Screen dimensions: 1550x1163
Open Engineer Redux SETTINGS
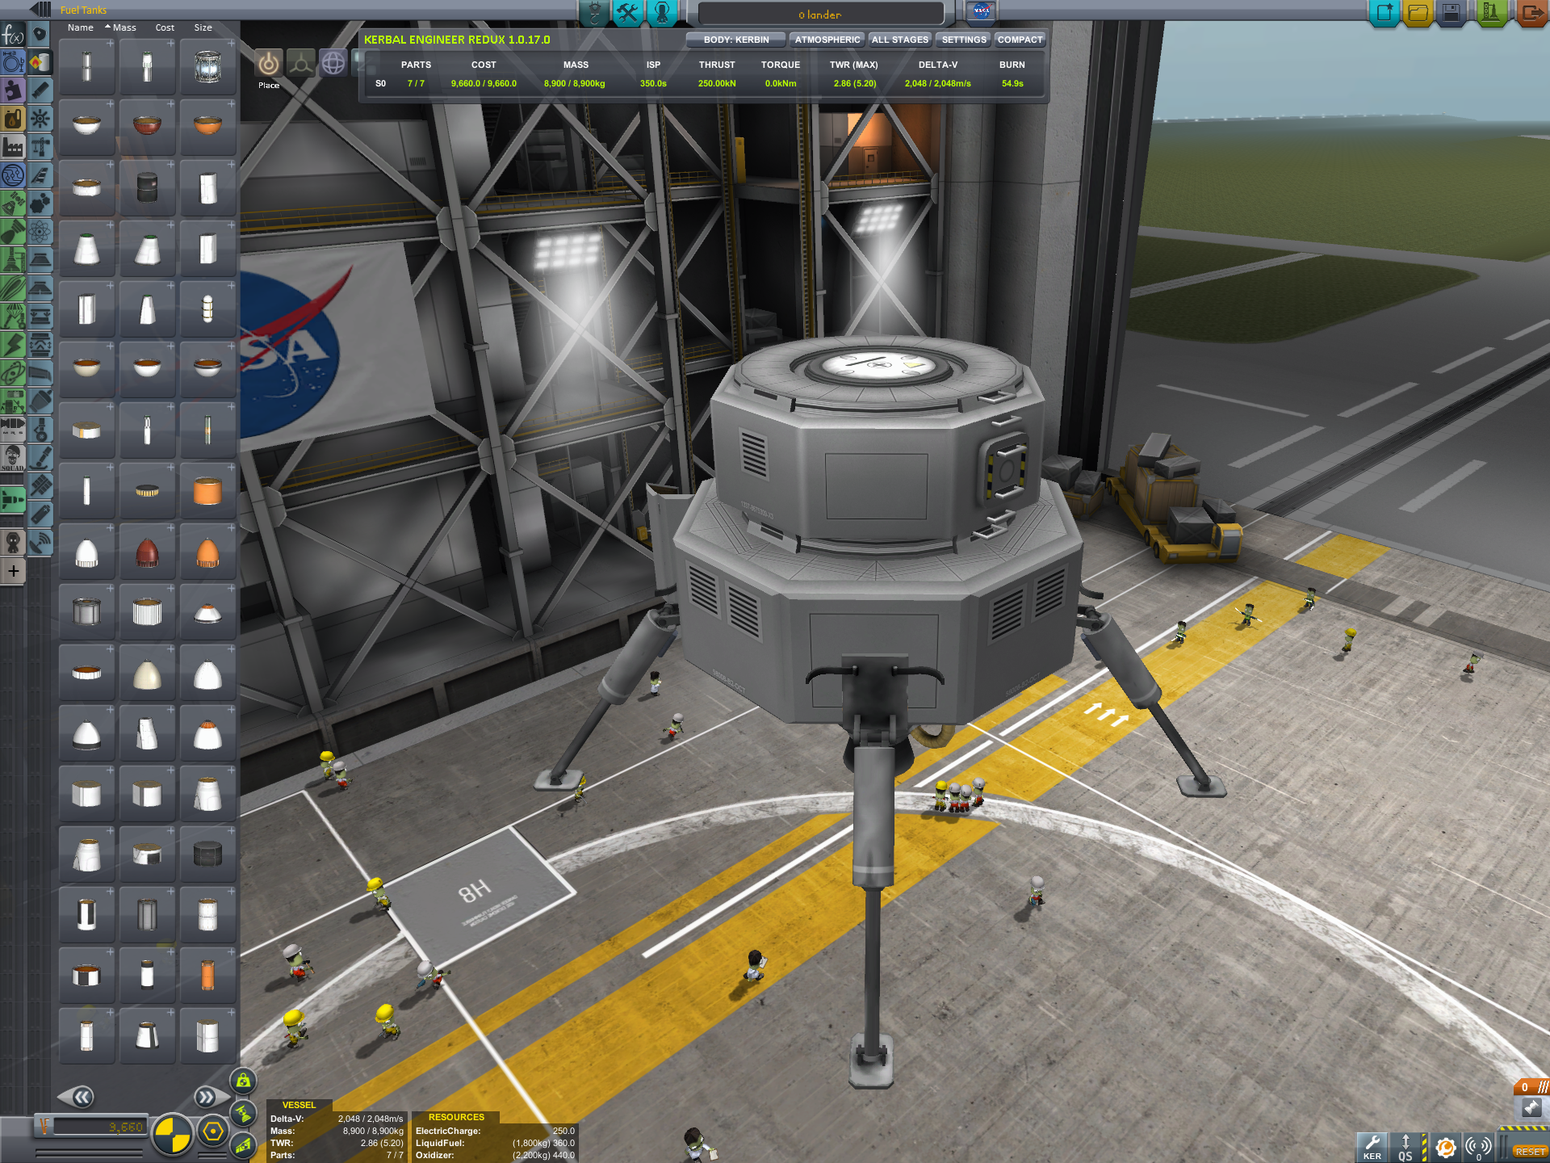pos(963,40)
